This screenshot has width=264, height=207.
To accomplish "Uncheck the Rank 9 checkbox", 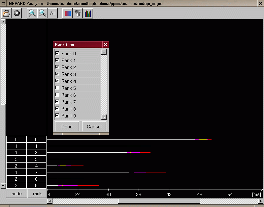I will 57,116.
